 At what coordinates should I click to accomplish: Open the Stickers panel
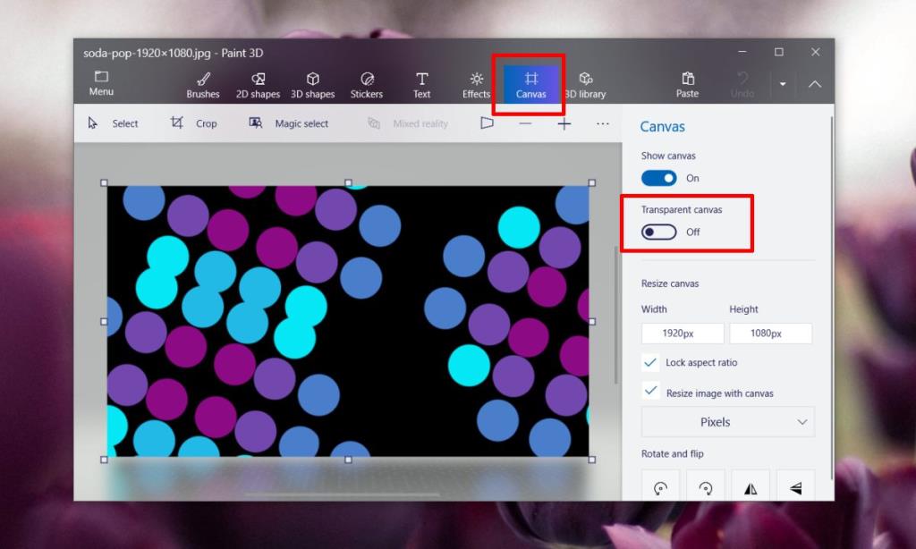pos(367,84)
